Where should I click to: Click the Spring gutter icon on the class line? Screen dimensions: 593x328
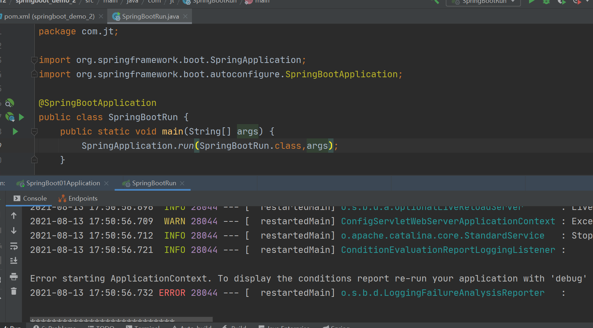click(x=10, y=117)
